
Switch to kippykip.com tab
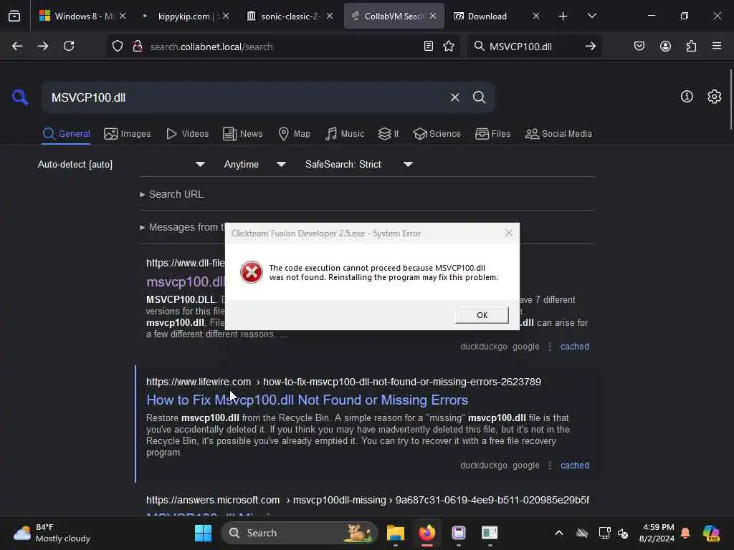[186, 16]
